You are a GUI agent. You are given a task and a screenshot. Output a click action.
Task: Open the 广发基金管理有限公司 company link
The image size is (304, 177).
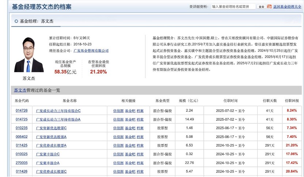tap(91, 50)
